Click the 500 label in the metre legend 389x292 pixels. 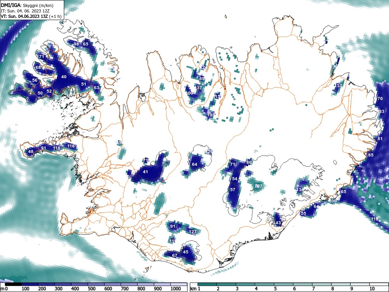tap(91, 289)
